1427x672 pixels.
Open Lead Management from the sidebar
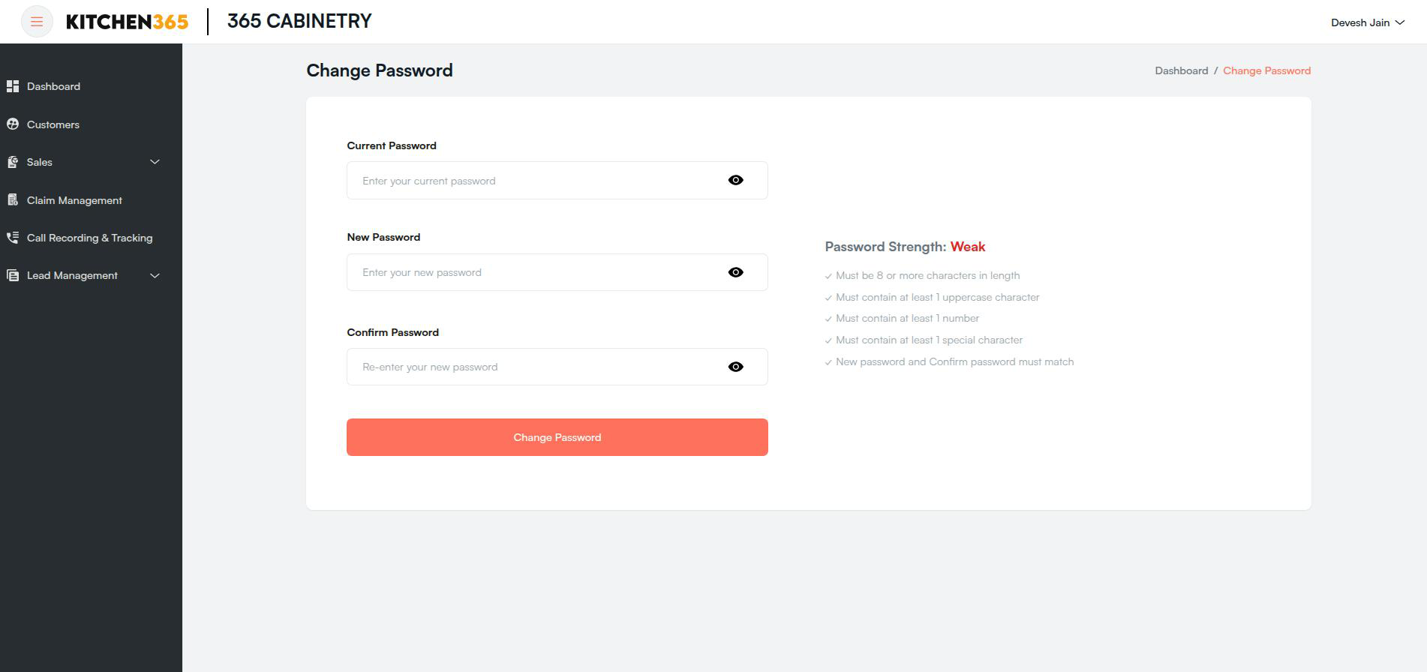click(72, 275)
